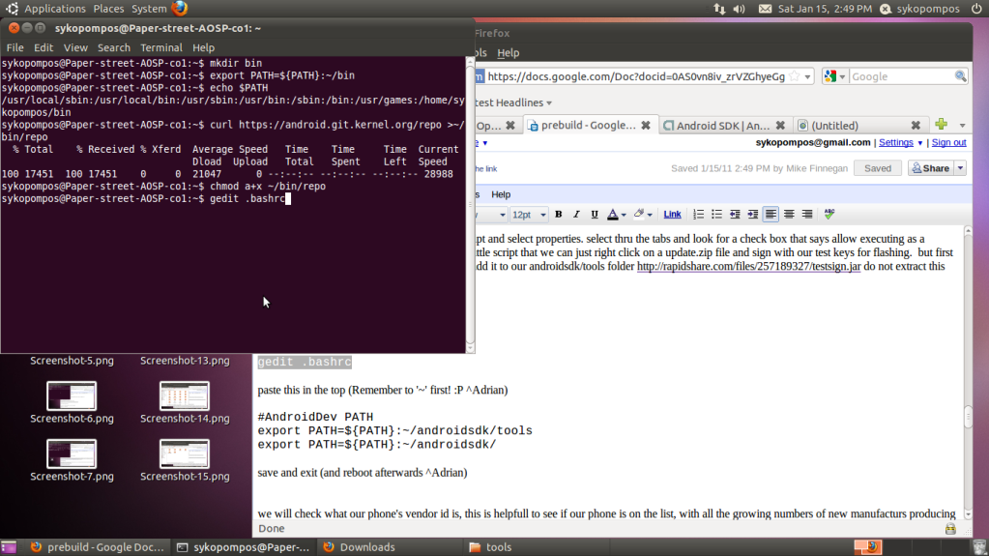Open Screenshot-15.png thumbnail on desktop
The width and height of the screenshot is (989, 556).
point(185,454)
